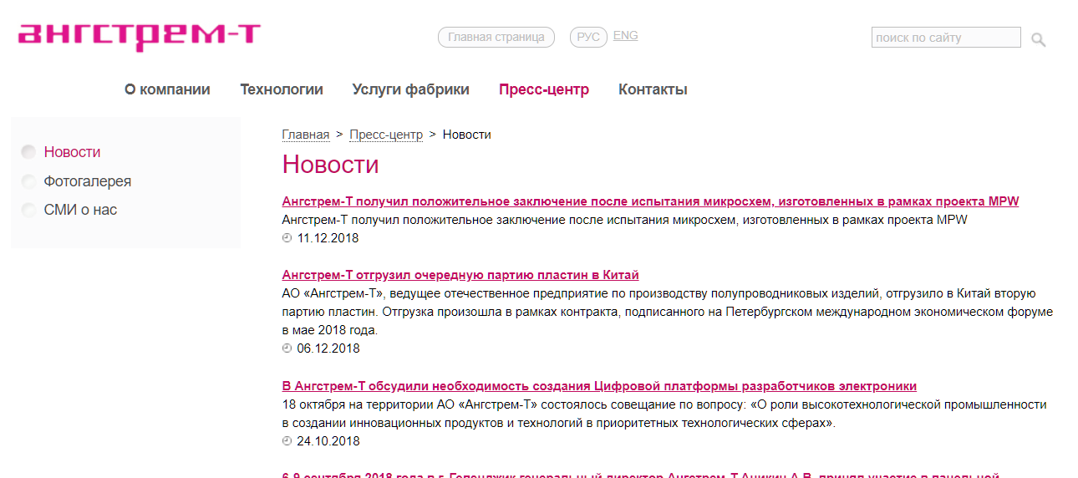The height and width of the screenshot is (478, 1078).
Task: Open news about Цифровой платформы разработчиков
Action: pos(599,386)
